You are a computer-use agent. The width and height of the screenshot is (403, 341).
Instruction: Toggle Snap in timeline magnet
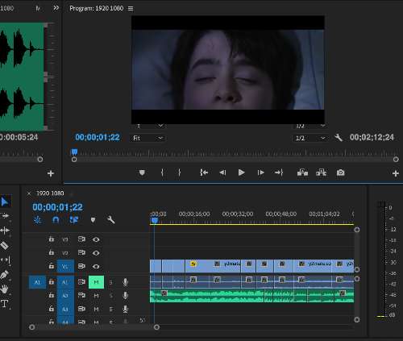(x=56, y=220)
